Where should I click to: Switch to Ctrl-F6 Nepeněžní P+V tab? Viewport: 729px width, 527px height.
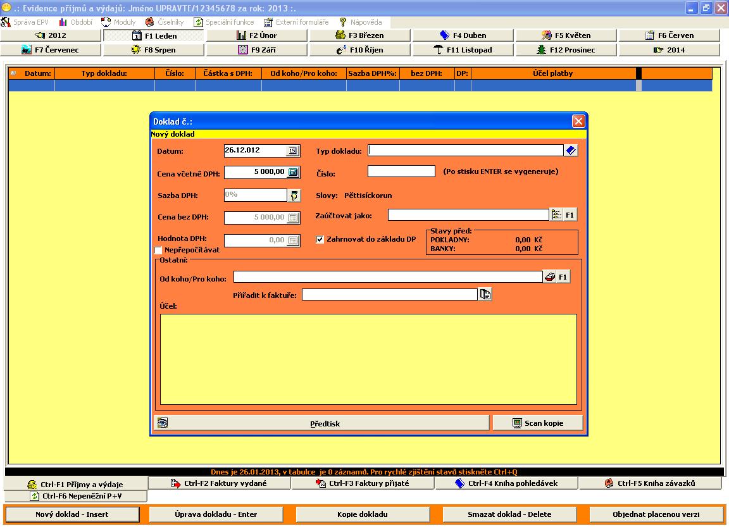point(76,496)
